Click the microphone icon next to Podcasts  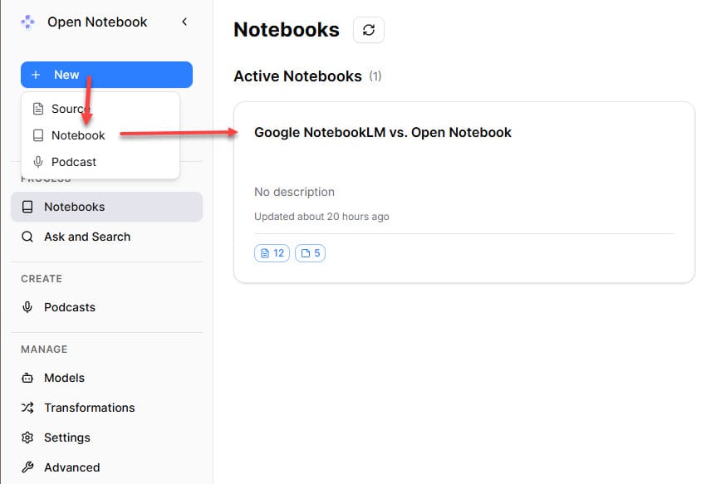point(27,307)
